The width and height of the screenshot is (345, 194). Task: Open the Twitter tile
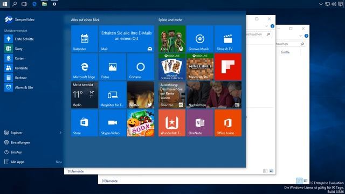coord(141,95)
